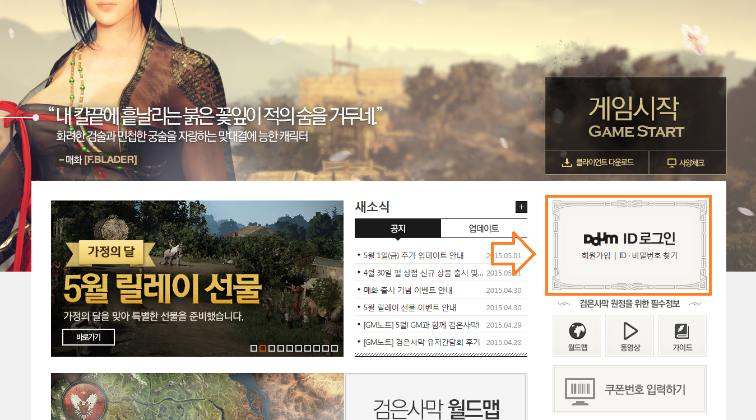Open news item 5월 1일(금) 추가 업데이트 안내
The image size is (756, 420).
click(x=414, y=256)
